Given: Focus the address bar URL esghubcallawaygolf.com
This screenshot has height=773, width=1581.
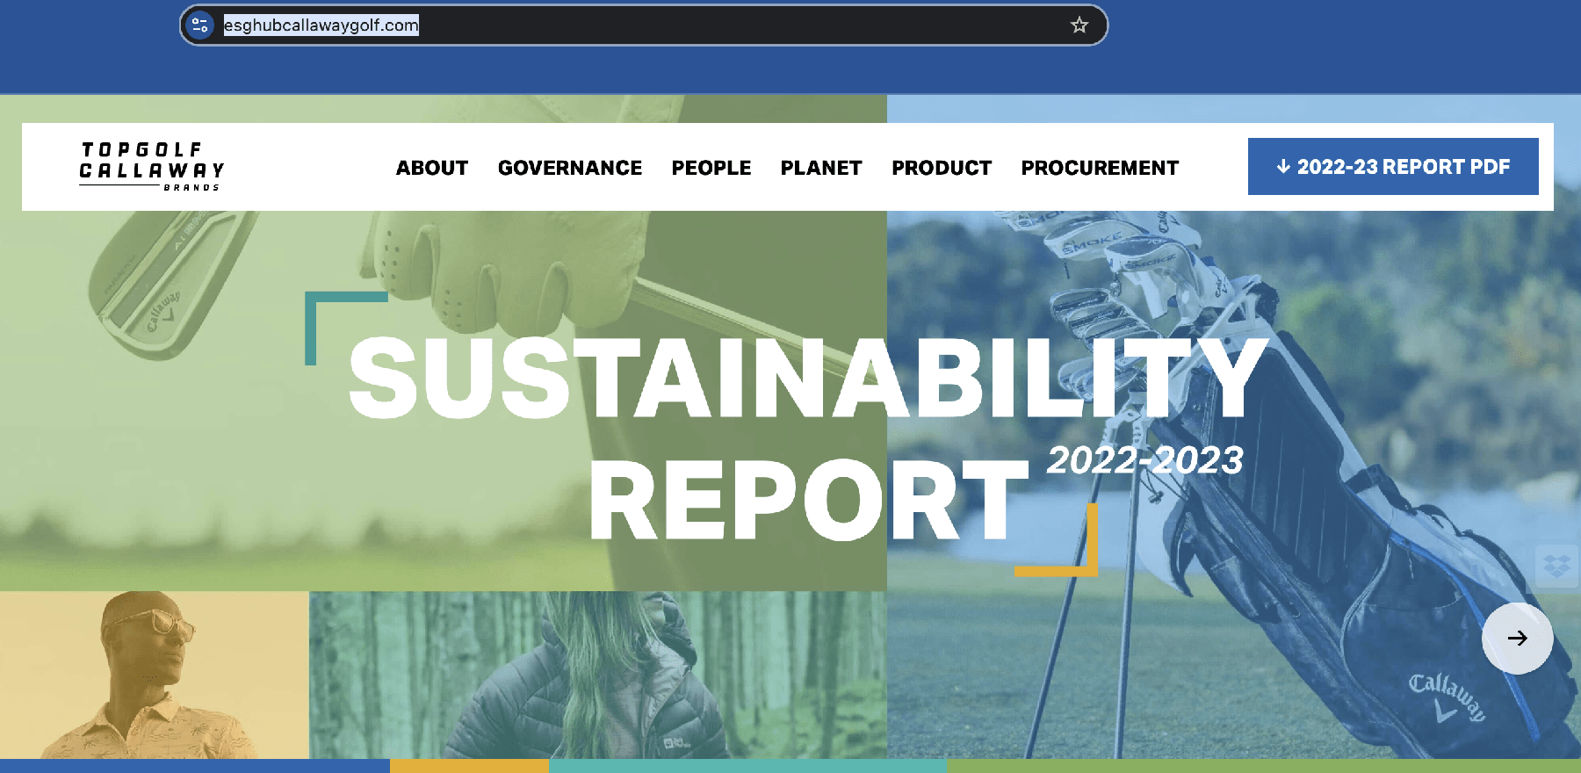Looking at the screenshot, I should (321, 25).
